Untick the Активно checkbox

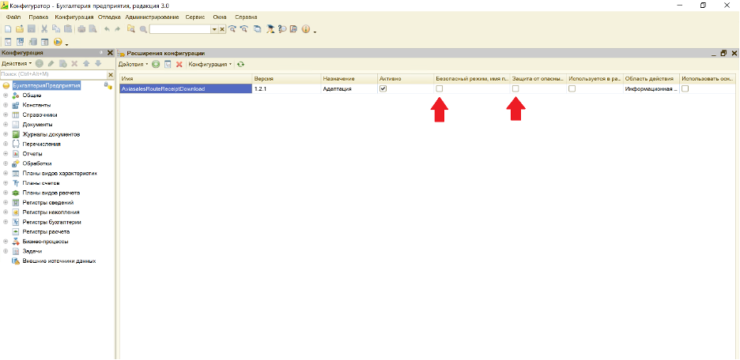coord(383,88)
